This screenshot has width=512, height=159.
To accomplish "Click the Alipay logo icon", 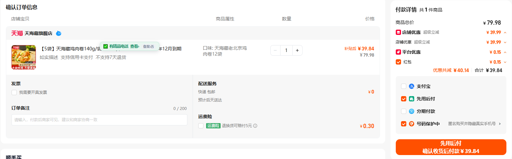I will [411, 86].
